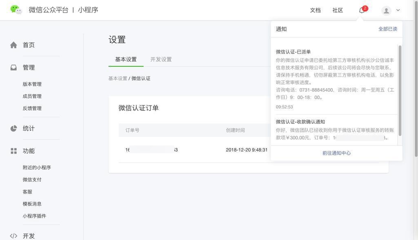Click the 微信认证 breadcrumb text

point(141,79)
